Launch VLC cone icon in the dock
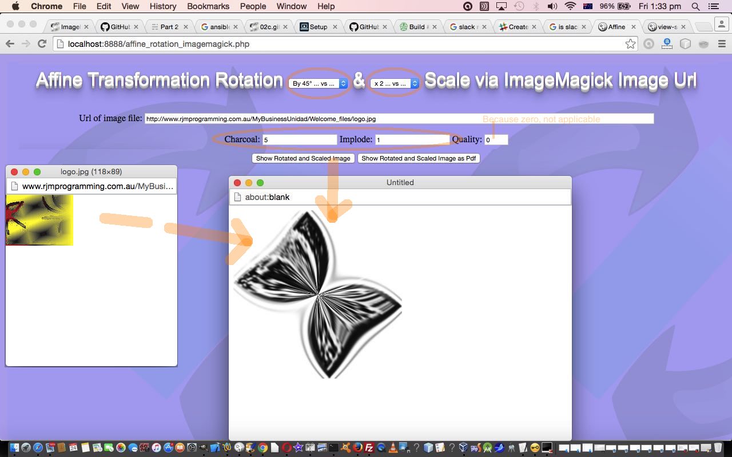732x457 pixels. tap(393, 447)
